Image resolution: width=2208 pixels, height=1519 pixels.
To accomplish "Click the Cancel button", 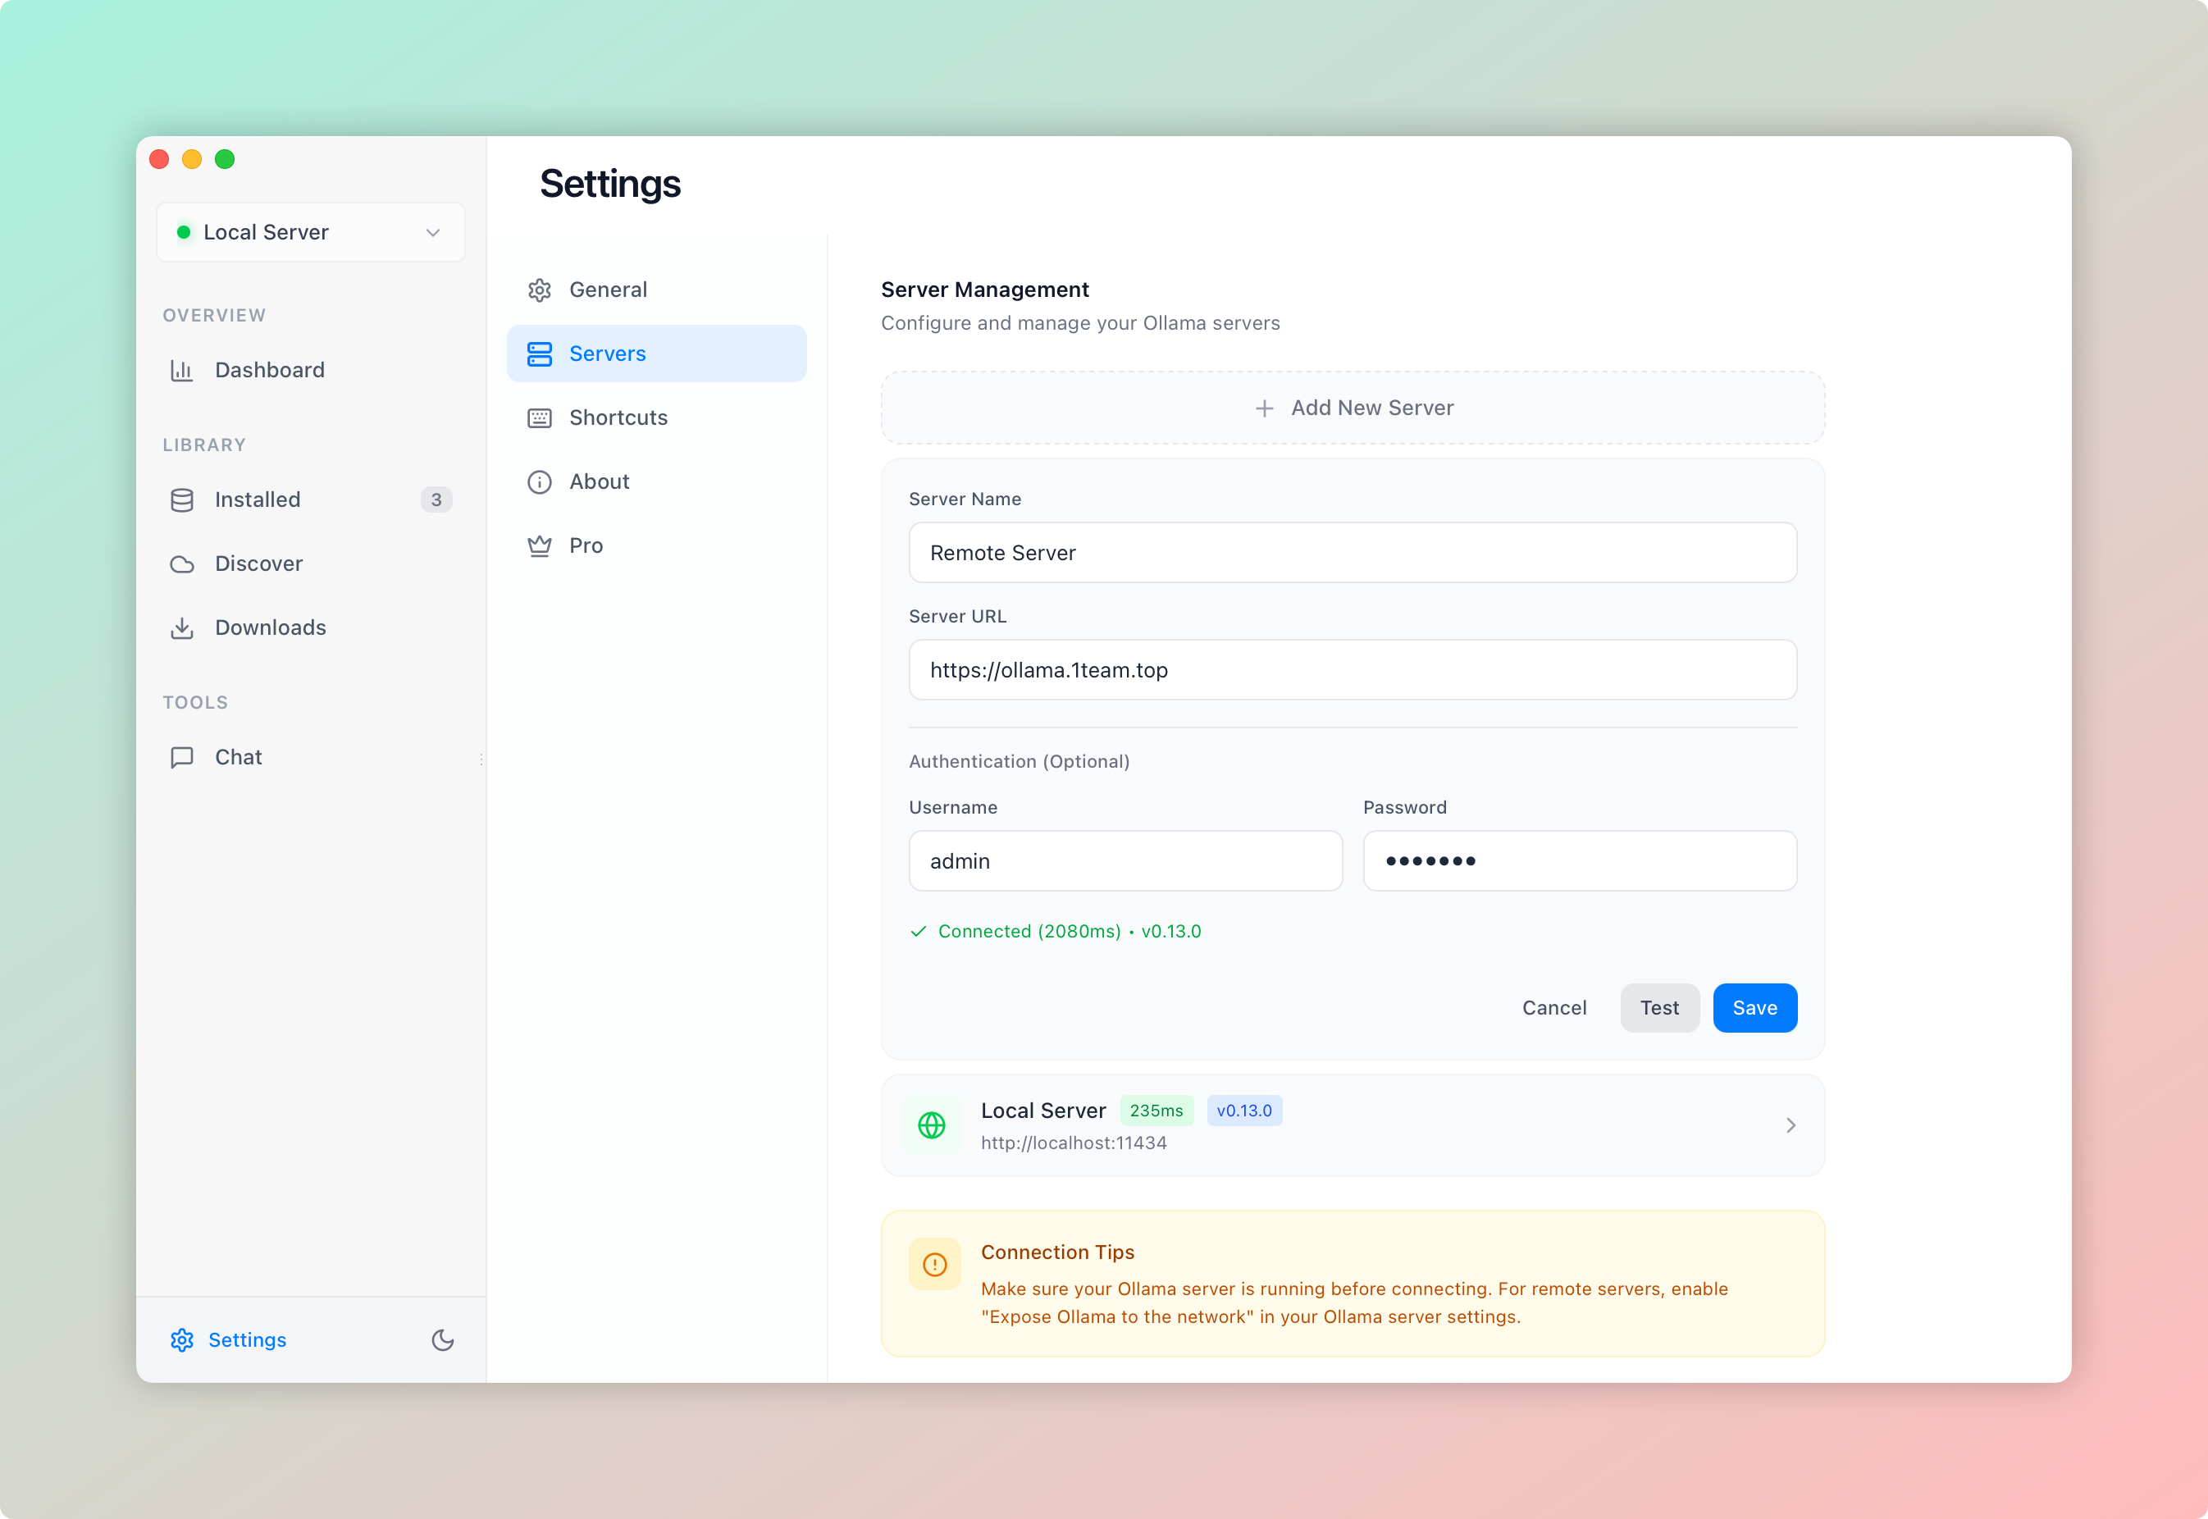I will [x=1553, y=1008].
